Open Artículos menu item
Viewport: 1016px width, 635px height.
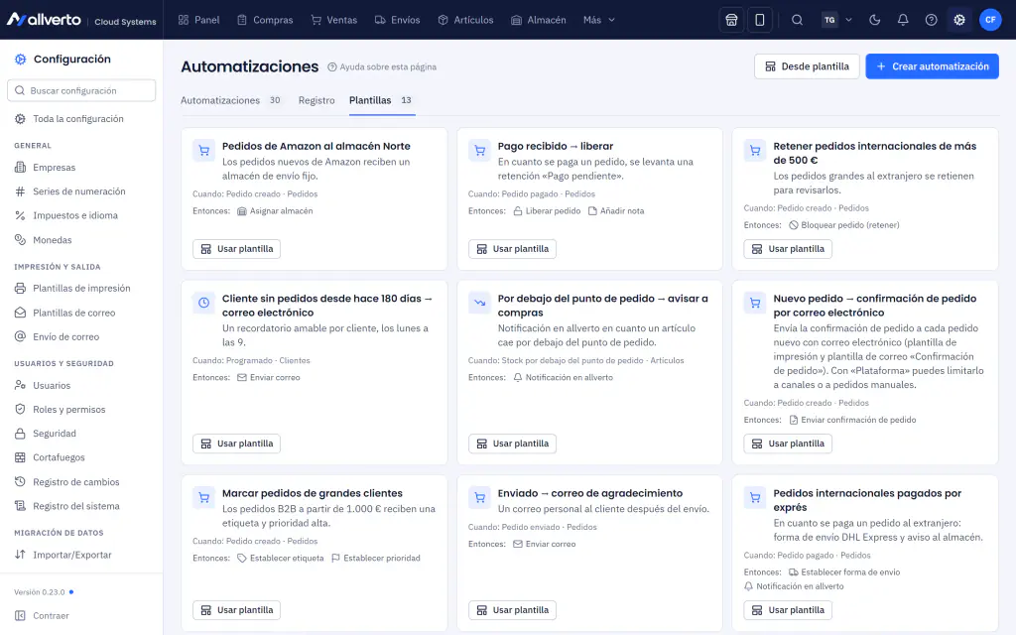[465, 20]
